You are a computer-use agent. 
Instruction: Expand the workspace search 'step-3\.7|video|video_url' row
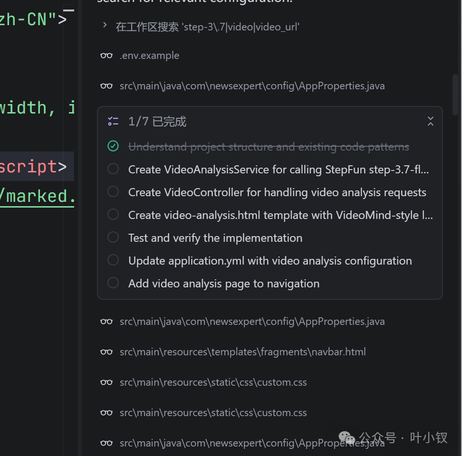pyautogui.click(x=105, y=25)
